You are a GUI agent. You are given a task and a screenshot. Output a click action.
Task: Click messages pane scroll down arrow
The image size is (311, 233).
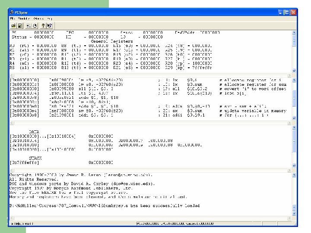coord(294,214)
